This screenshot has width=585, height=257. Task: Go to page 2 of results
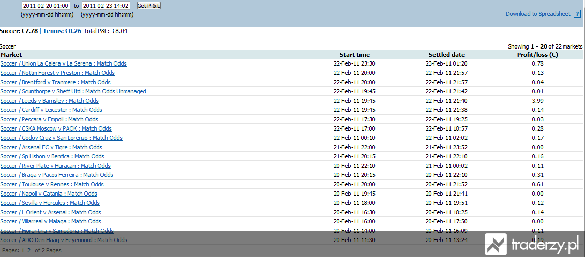coord(29,250)
